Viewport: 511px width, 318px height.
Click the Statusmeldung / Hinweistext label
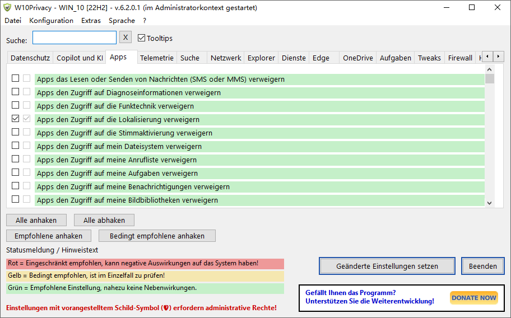click(52, 250)
